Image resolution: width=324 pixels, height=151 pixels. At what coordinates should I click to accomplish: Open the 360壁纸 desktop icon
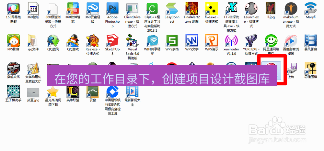[x=33, y=8]
